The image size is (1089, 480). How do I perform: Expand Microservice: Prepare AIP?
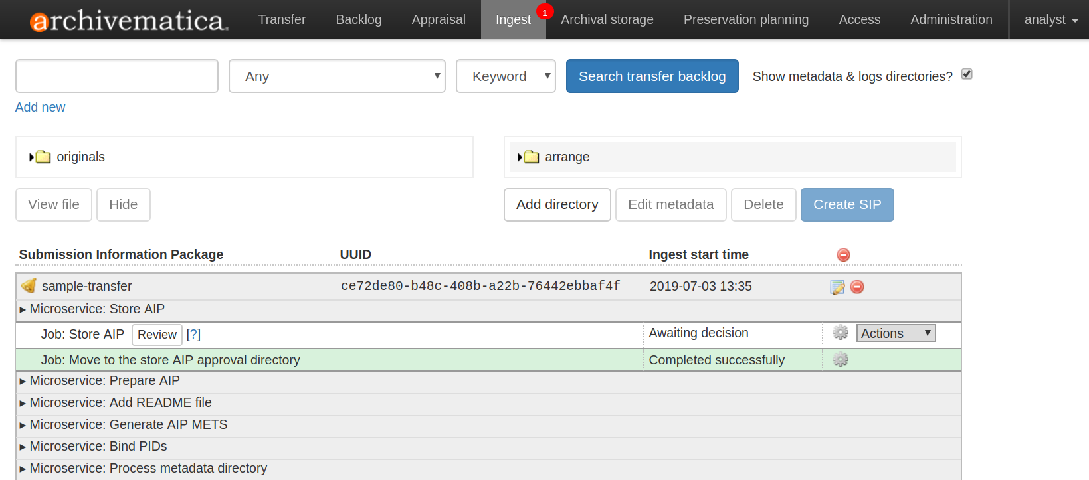104,381
